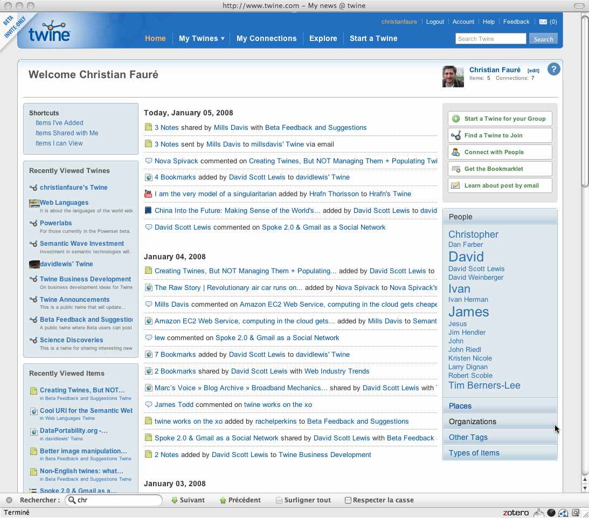589x518 pixels.
Task: Close the find bar with the X icon
Action: 9,500
